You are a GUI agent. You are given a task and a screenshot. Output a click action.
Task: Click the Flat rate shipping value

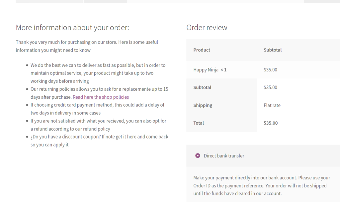click(x=272, y=105)
